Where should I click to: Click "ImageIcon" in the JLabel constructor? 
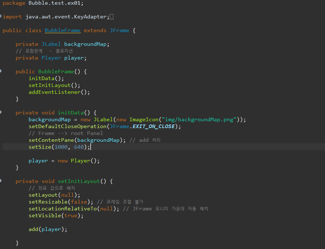(144, 120)
